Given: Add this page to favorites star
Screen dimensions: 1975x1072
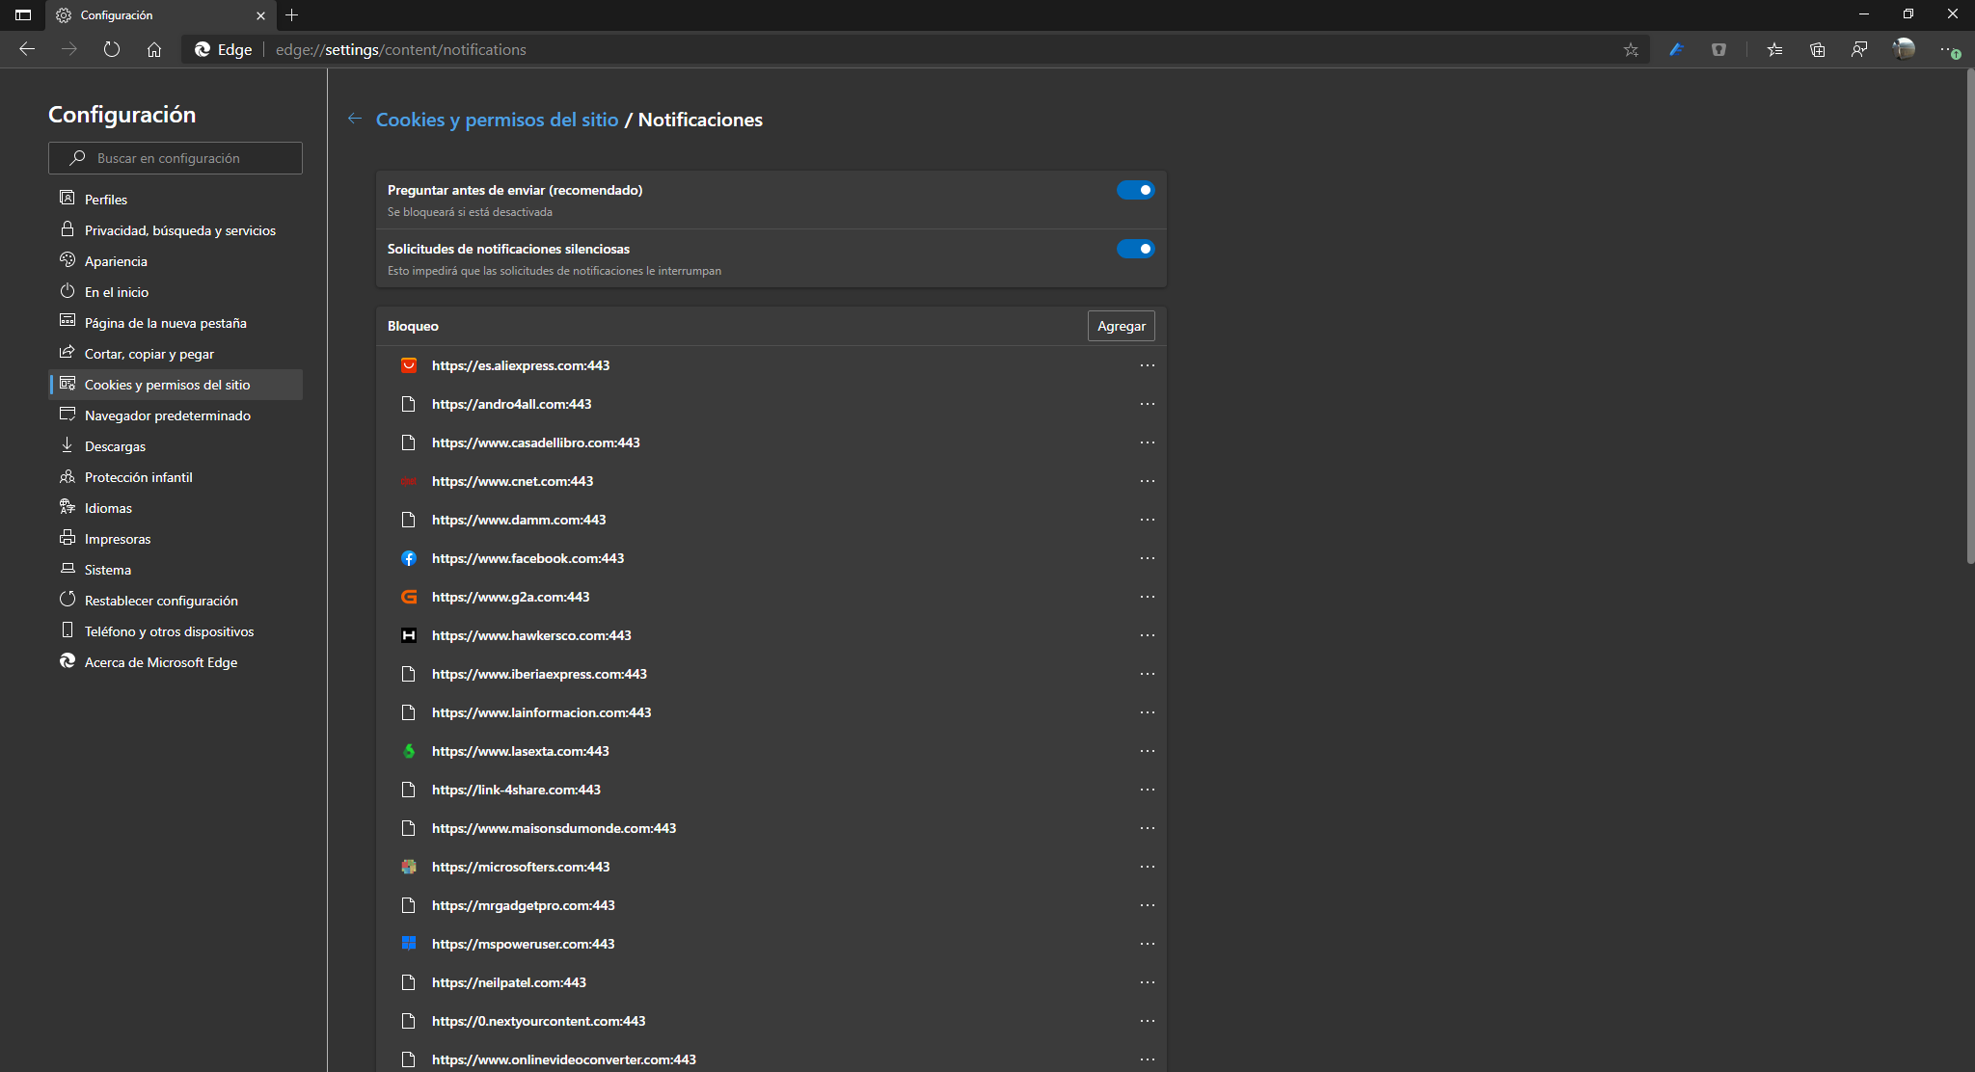Looking at the screenshot, I should 1631,49.
